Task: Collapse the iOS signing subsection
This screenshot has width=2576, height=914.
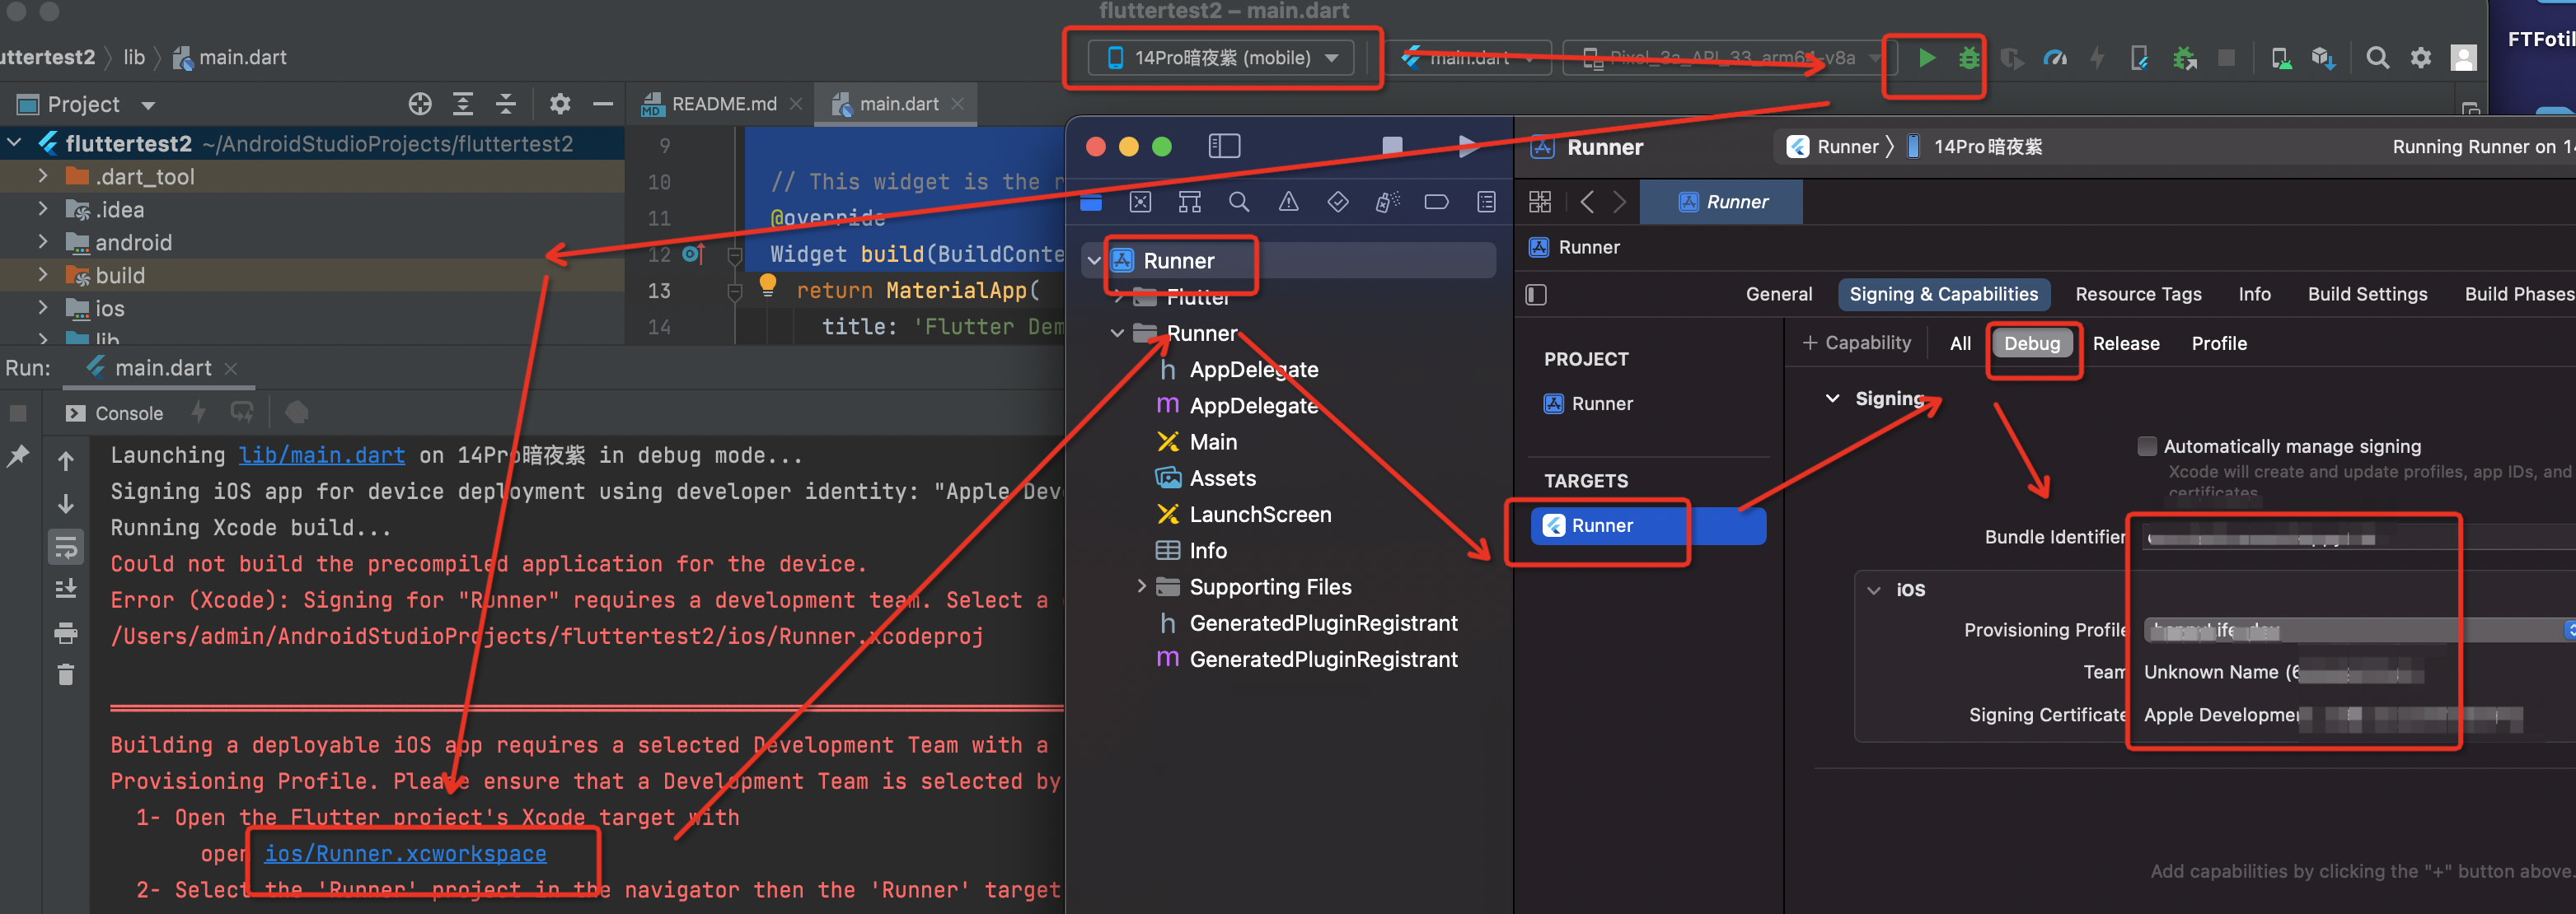Action: [1874, 590]
